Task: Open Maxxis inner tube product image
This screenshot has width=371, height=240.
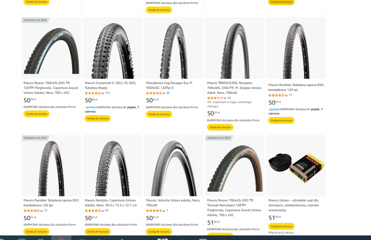Action: pyautogui.click(x=296, y=166)
